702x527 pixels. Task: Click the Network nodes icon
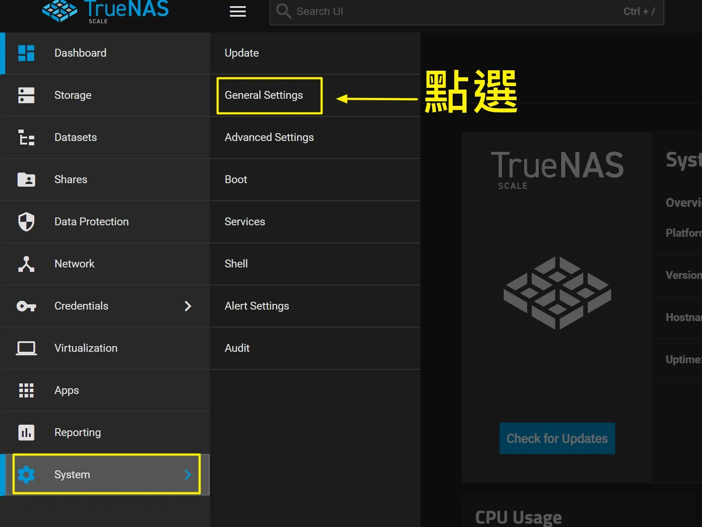pos(26,264)
